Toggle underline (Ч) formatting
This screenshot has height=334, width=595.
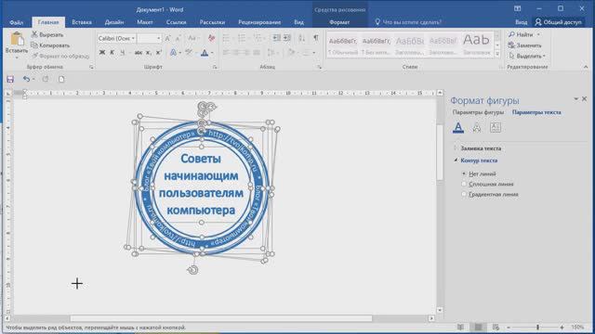coord(122,53)
